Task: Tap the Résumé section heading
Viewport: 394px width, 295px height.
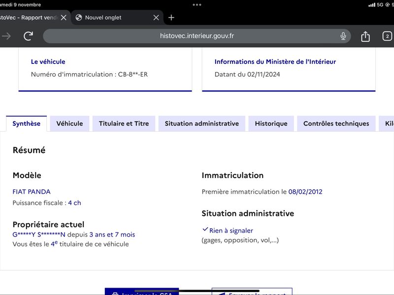Action: click(x=29, y=150)
